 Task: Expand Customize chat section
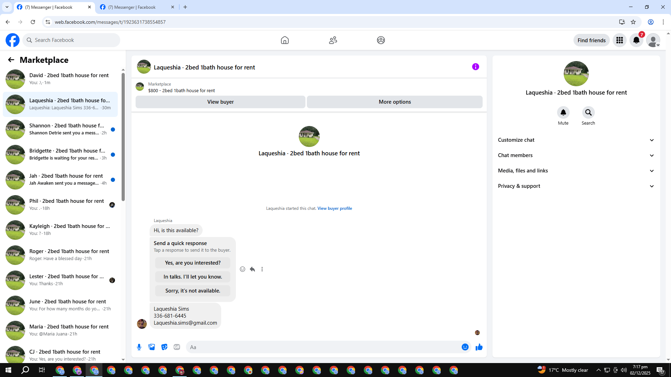[576, 140]
